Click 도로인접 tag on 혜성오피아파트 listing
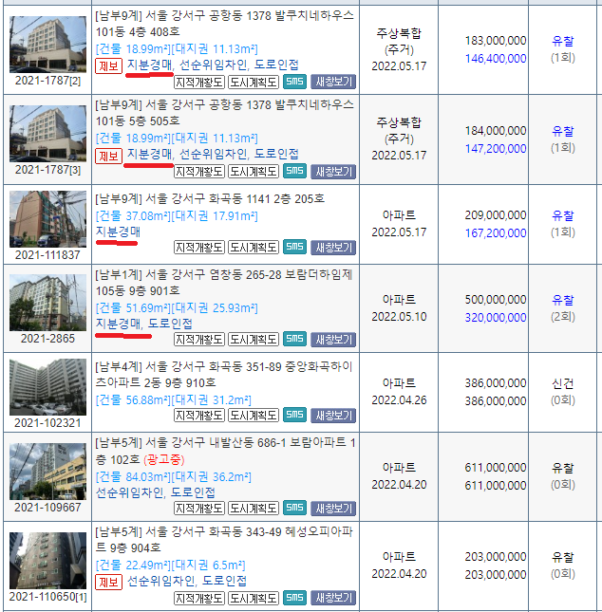This screenshot has height=612, width=602. [x=224, y=582]
